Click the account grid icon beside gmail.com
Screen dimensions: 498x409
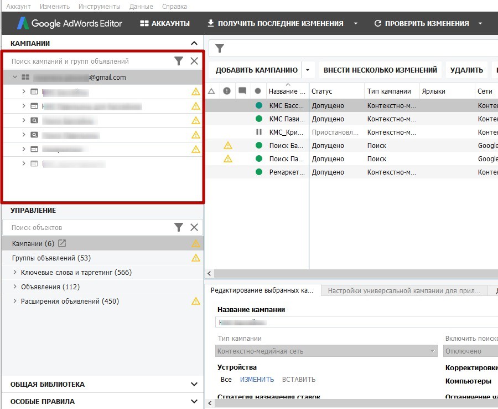click(x=25, y=77)
